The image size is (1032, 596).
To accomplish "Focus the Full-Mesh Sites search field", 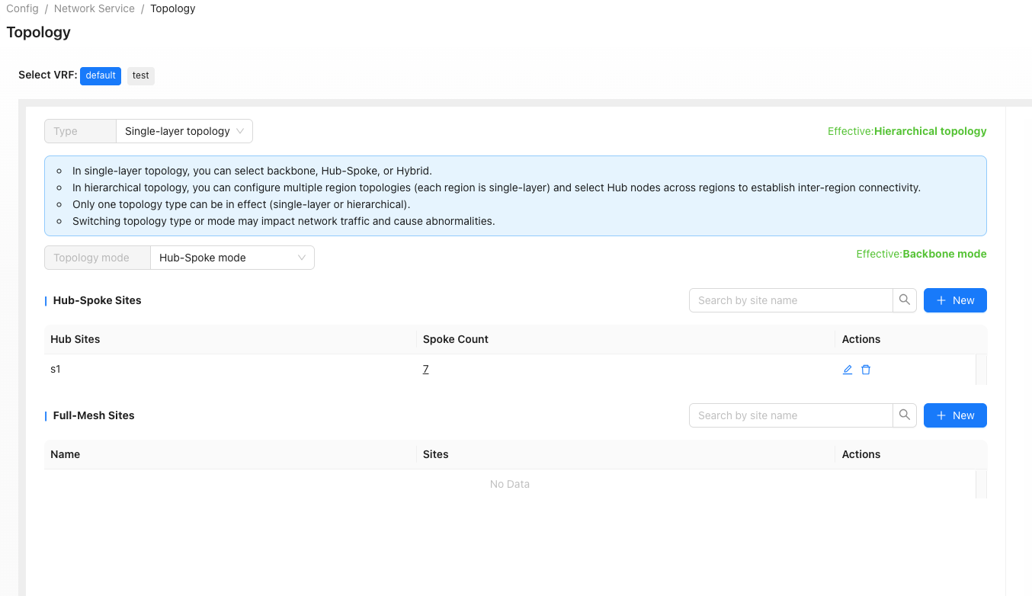I will click(791, 415).
